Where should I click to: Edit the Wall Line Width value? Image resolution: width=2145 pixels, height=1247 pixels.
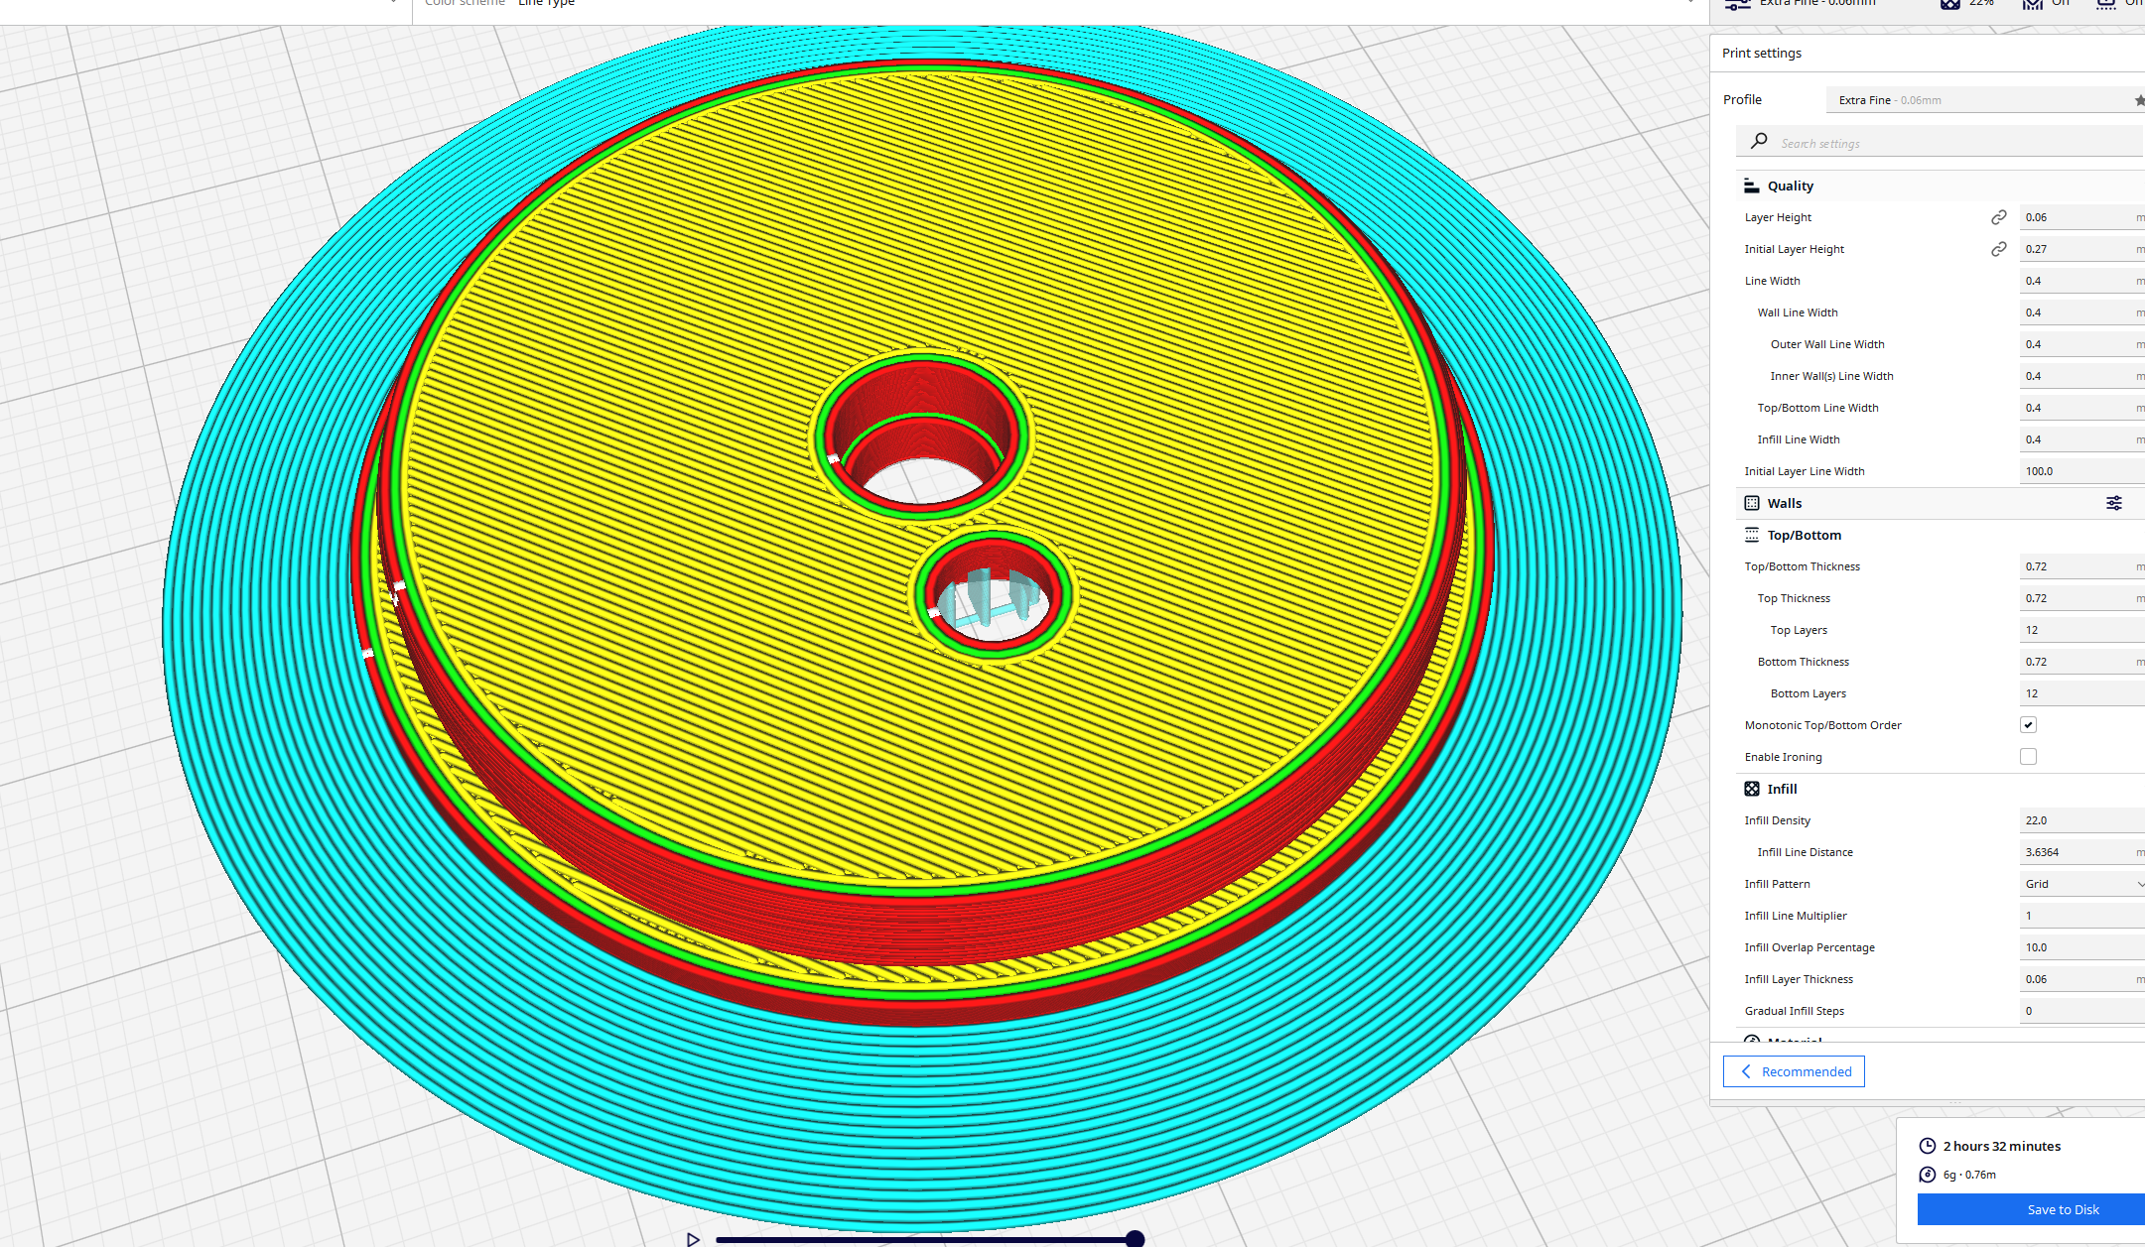point(2082,312)
